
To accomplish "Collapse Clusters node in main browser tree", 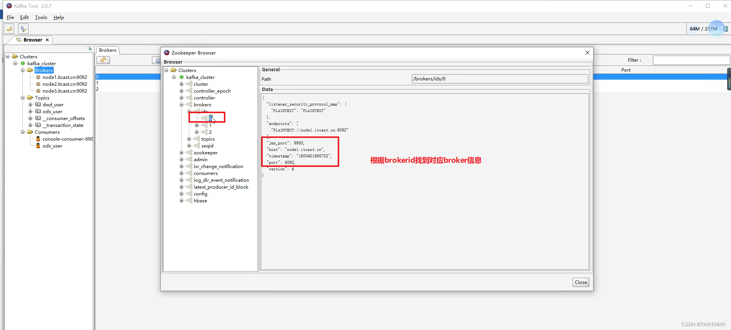I will (x=7, y=57).
